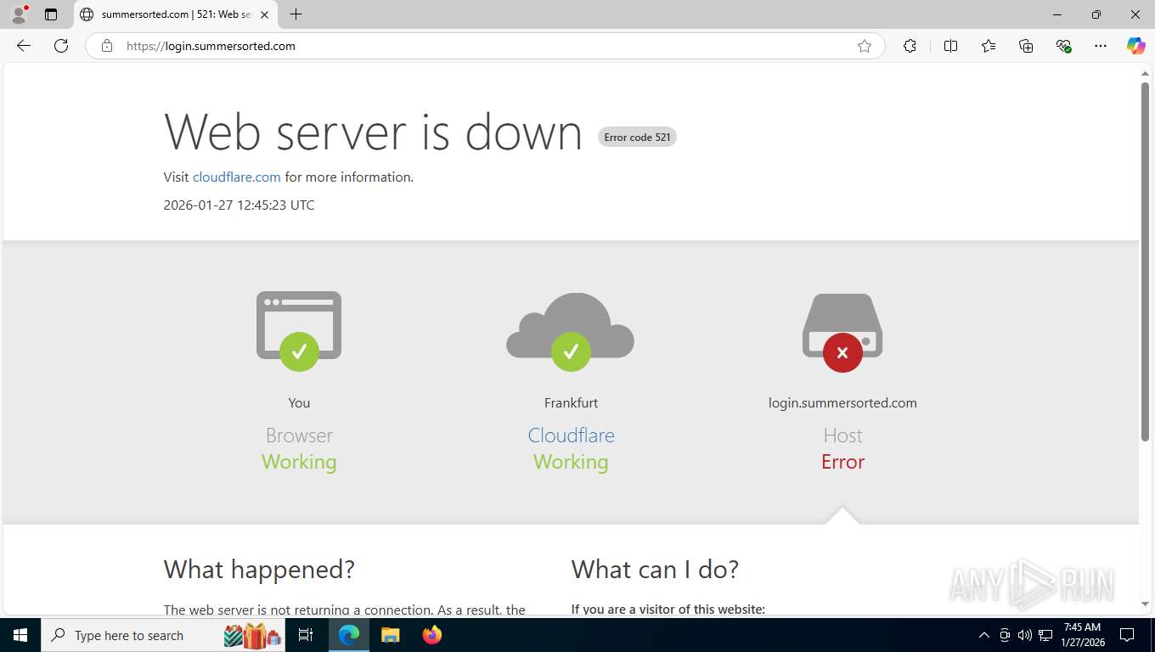The height and width of the screenshot is (652, 1155).
Task: Click the address bar URL field
Action: tap(484, 46)
